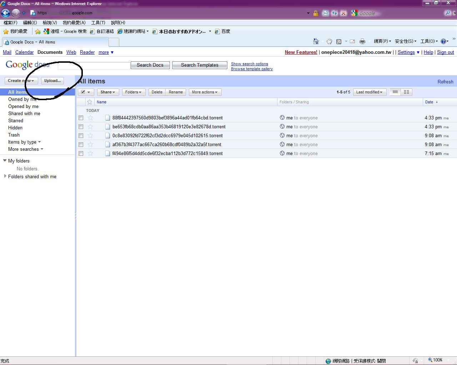Open the 檢視(V) menu
This screenshot has height=365, width=457.
[50, 22]
